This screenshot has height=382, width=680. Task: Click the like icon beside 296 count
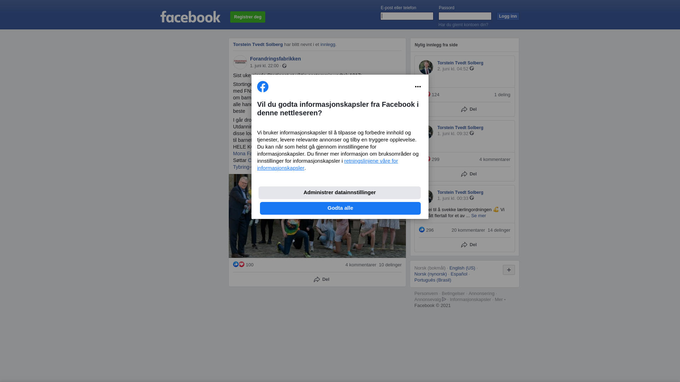pyautogui.click(x=422, y=230)
